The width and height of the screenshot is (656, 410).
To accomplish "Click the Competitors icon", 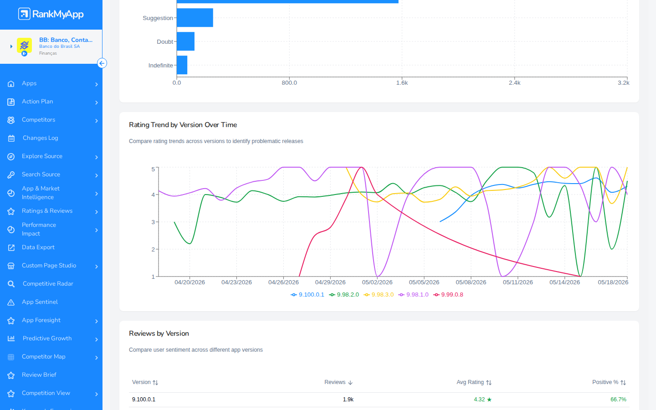I will (x=11, y=120).
